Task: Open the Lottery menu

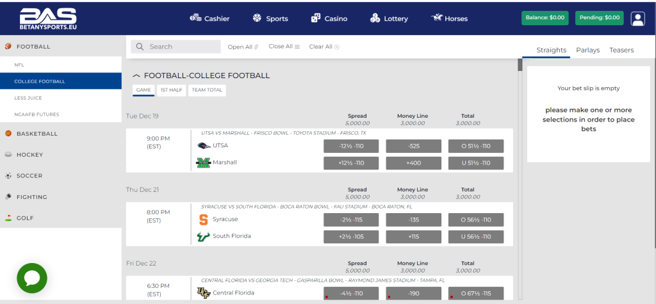Action: 389,19
